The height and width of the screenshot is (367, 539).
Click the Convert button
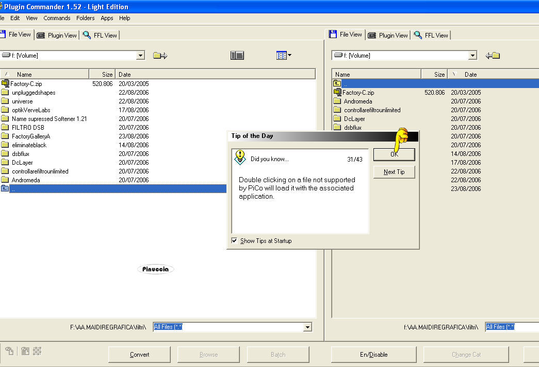click(139, 354)
